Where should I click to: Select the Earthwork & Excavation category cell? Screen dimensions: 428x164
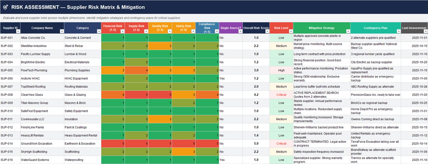point(82,144)
